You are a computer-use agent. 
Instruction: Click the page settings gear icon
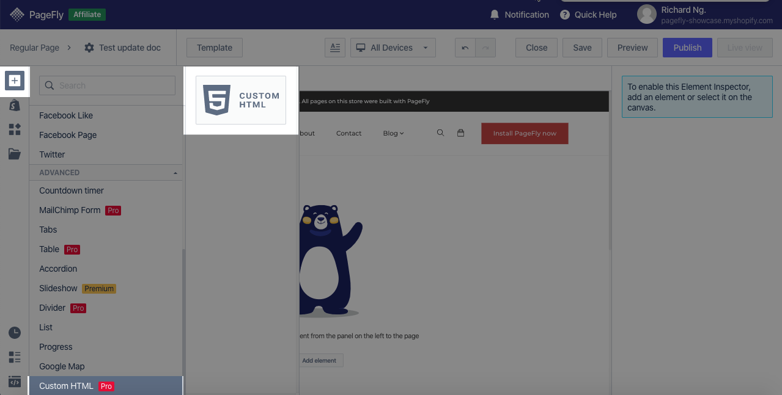tap(89, 48)
